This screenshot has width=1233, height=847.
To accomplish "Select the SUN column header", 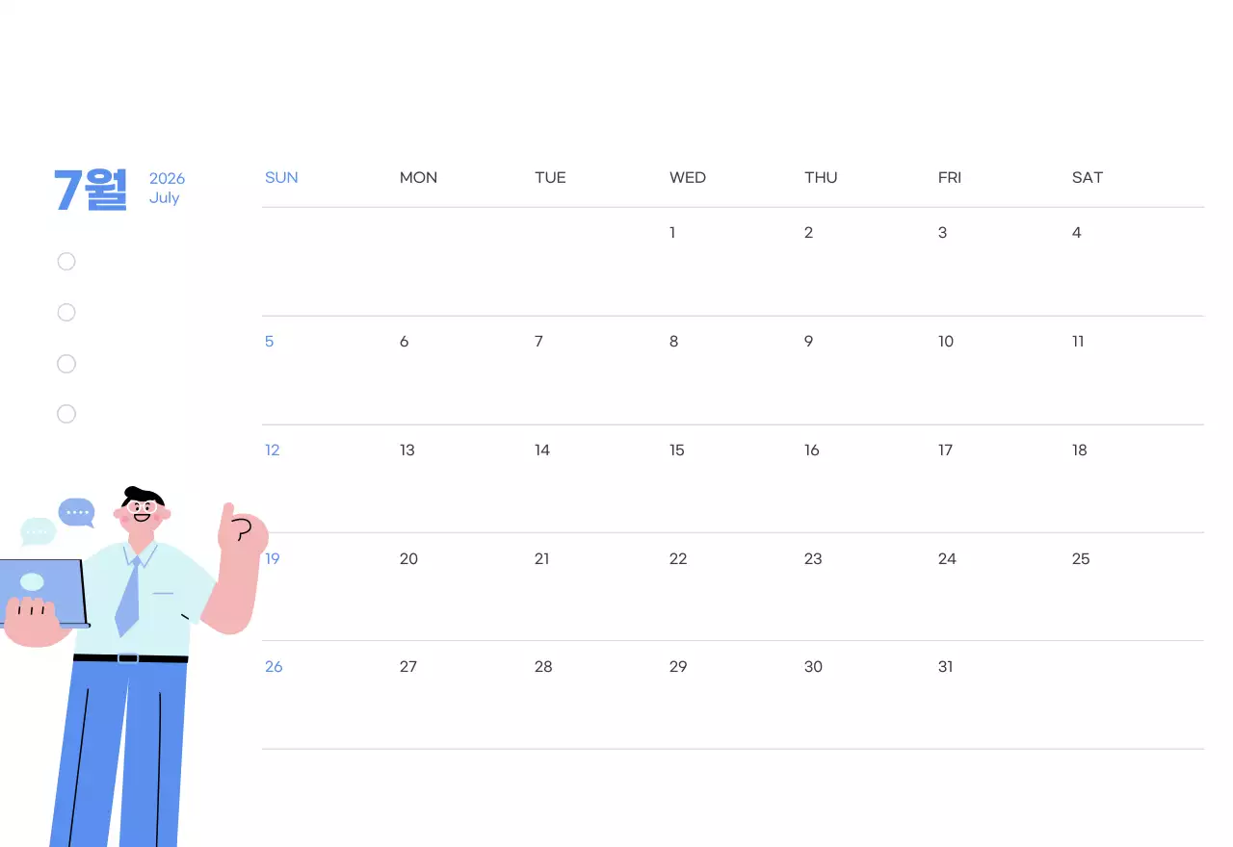I will click(x=281, y=178).
